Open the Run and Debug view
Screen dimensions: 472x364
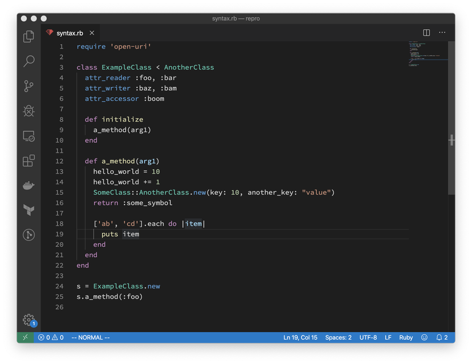click(x=29, y=111)
